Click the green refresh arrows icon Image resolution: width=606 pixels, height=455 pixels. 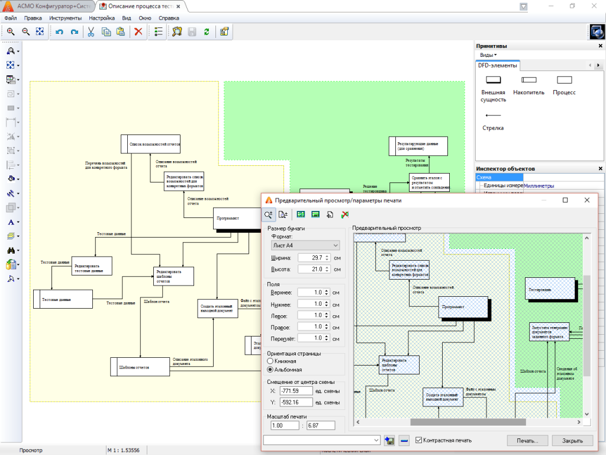[x=207, y=32]
